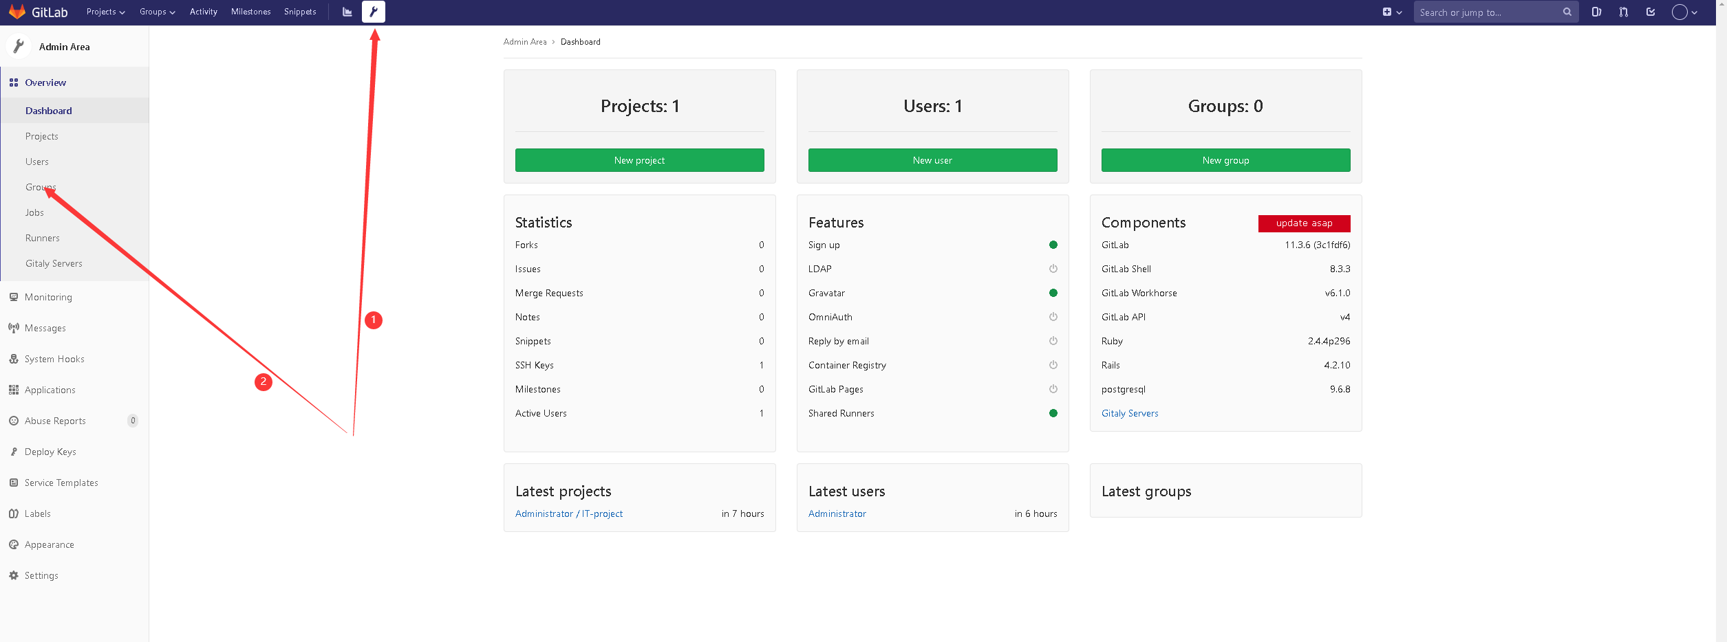Viewport: 1727px width, 642px height.
Task: Click the Merge Requests statistic row
Action: click(x=640, y=293)
